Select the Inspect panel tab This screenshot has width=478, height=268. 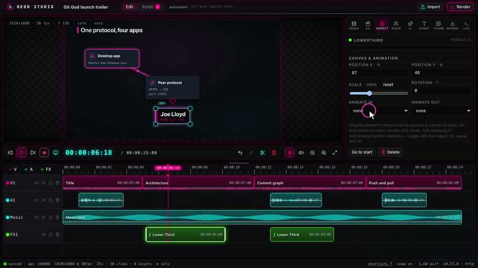tap(382, 25)
